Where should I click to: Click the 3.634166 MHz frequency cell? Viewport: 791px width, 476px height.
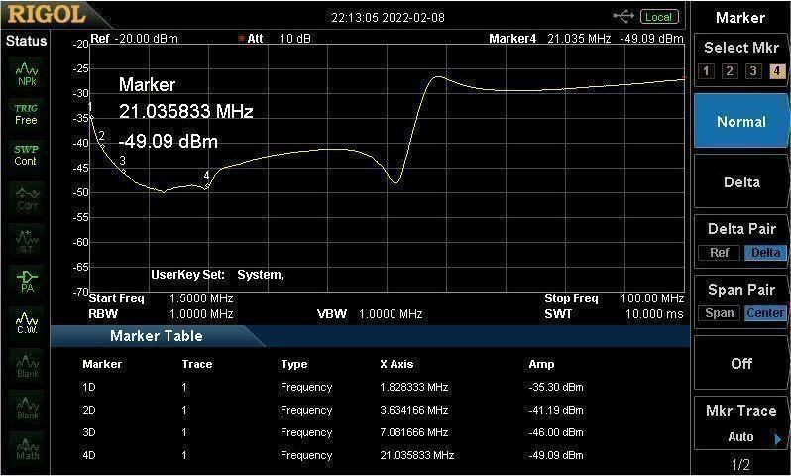tap(414, 410)
